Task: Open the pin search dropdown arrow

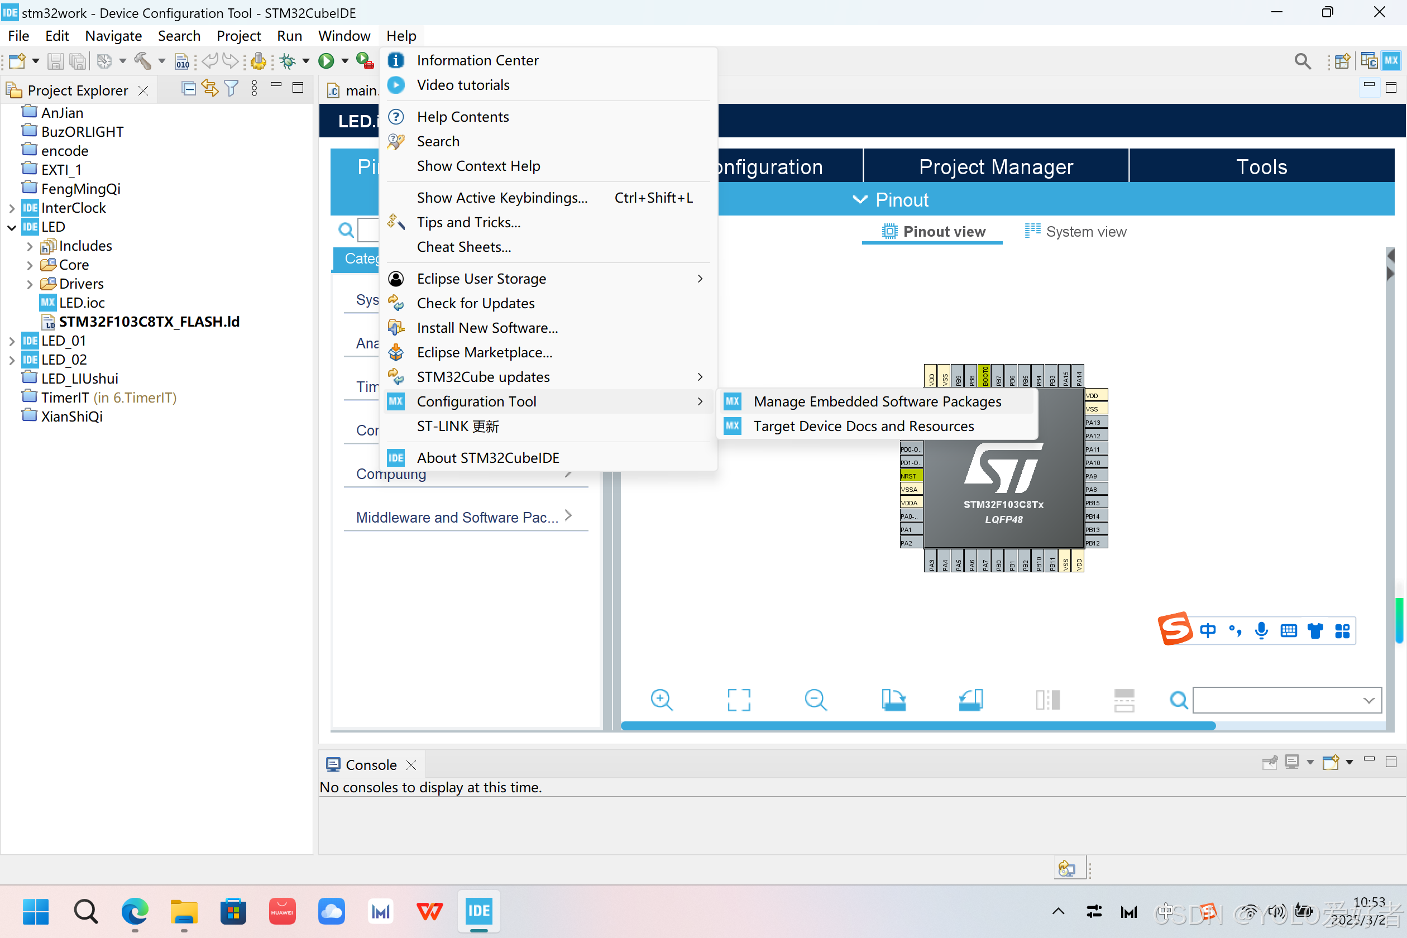Action: [1368, 700]
